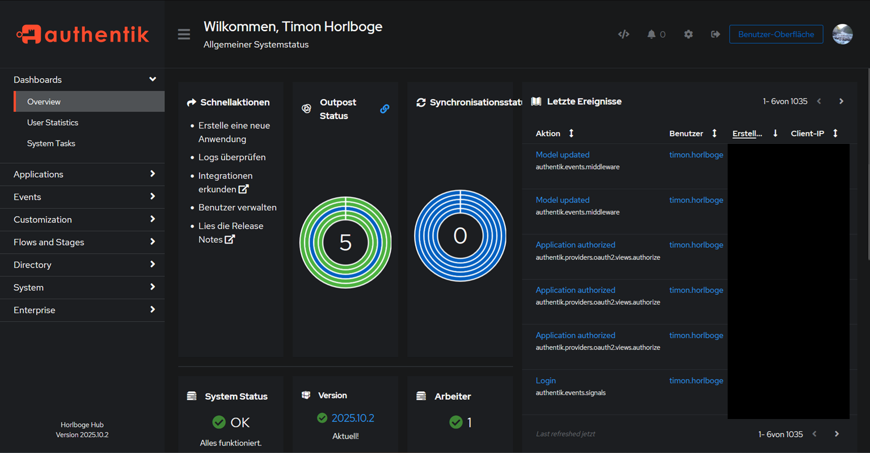
Task: Open settings via the gear icon
Action: pos(688,35)
